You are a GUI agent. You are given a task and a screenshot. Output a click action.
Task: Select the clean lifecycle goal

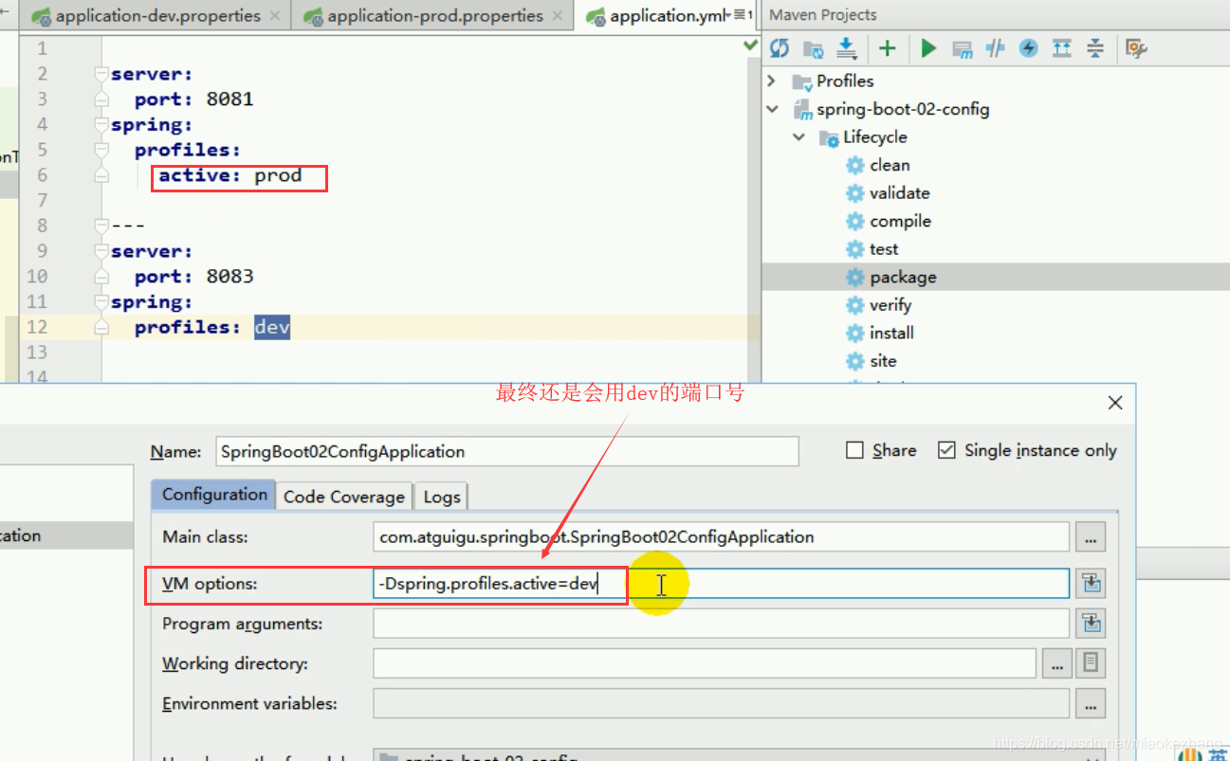(890, 165)
